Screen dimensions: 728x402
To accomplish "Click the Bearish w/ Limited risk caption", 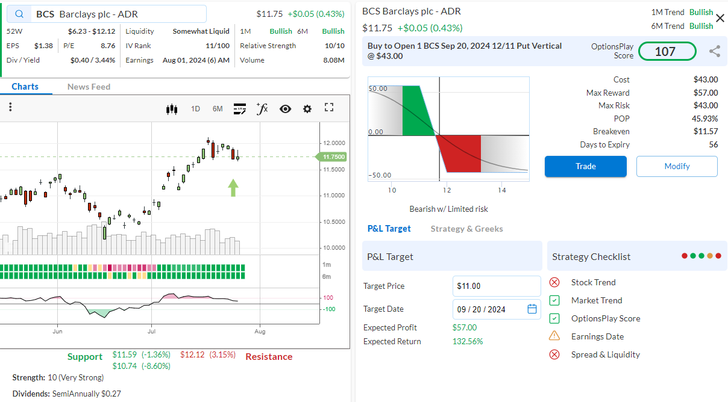I will pyautogui.click(x=448, y=209).
